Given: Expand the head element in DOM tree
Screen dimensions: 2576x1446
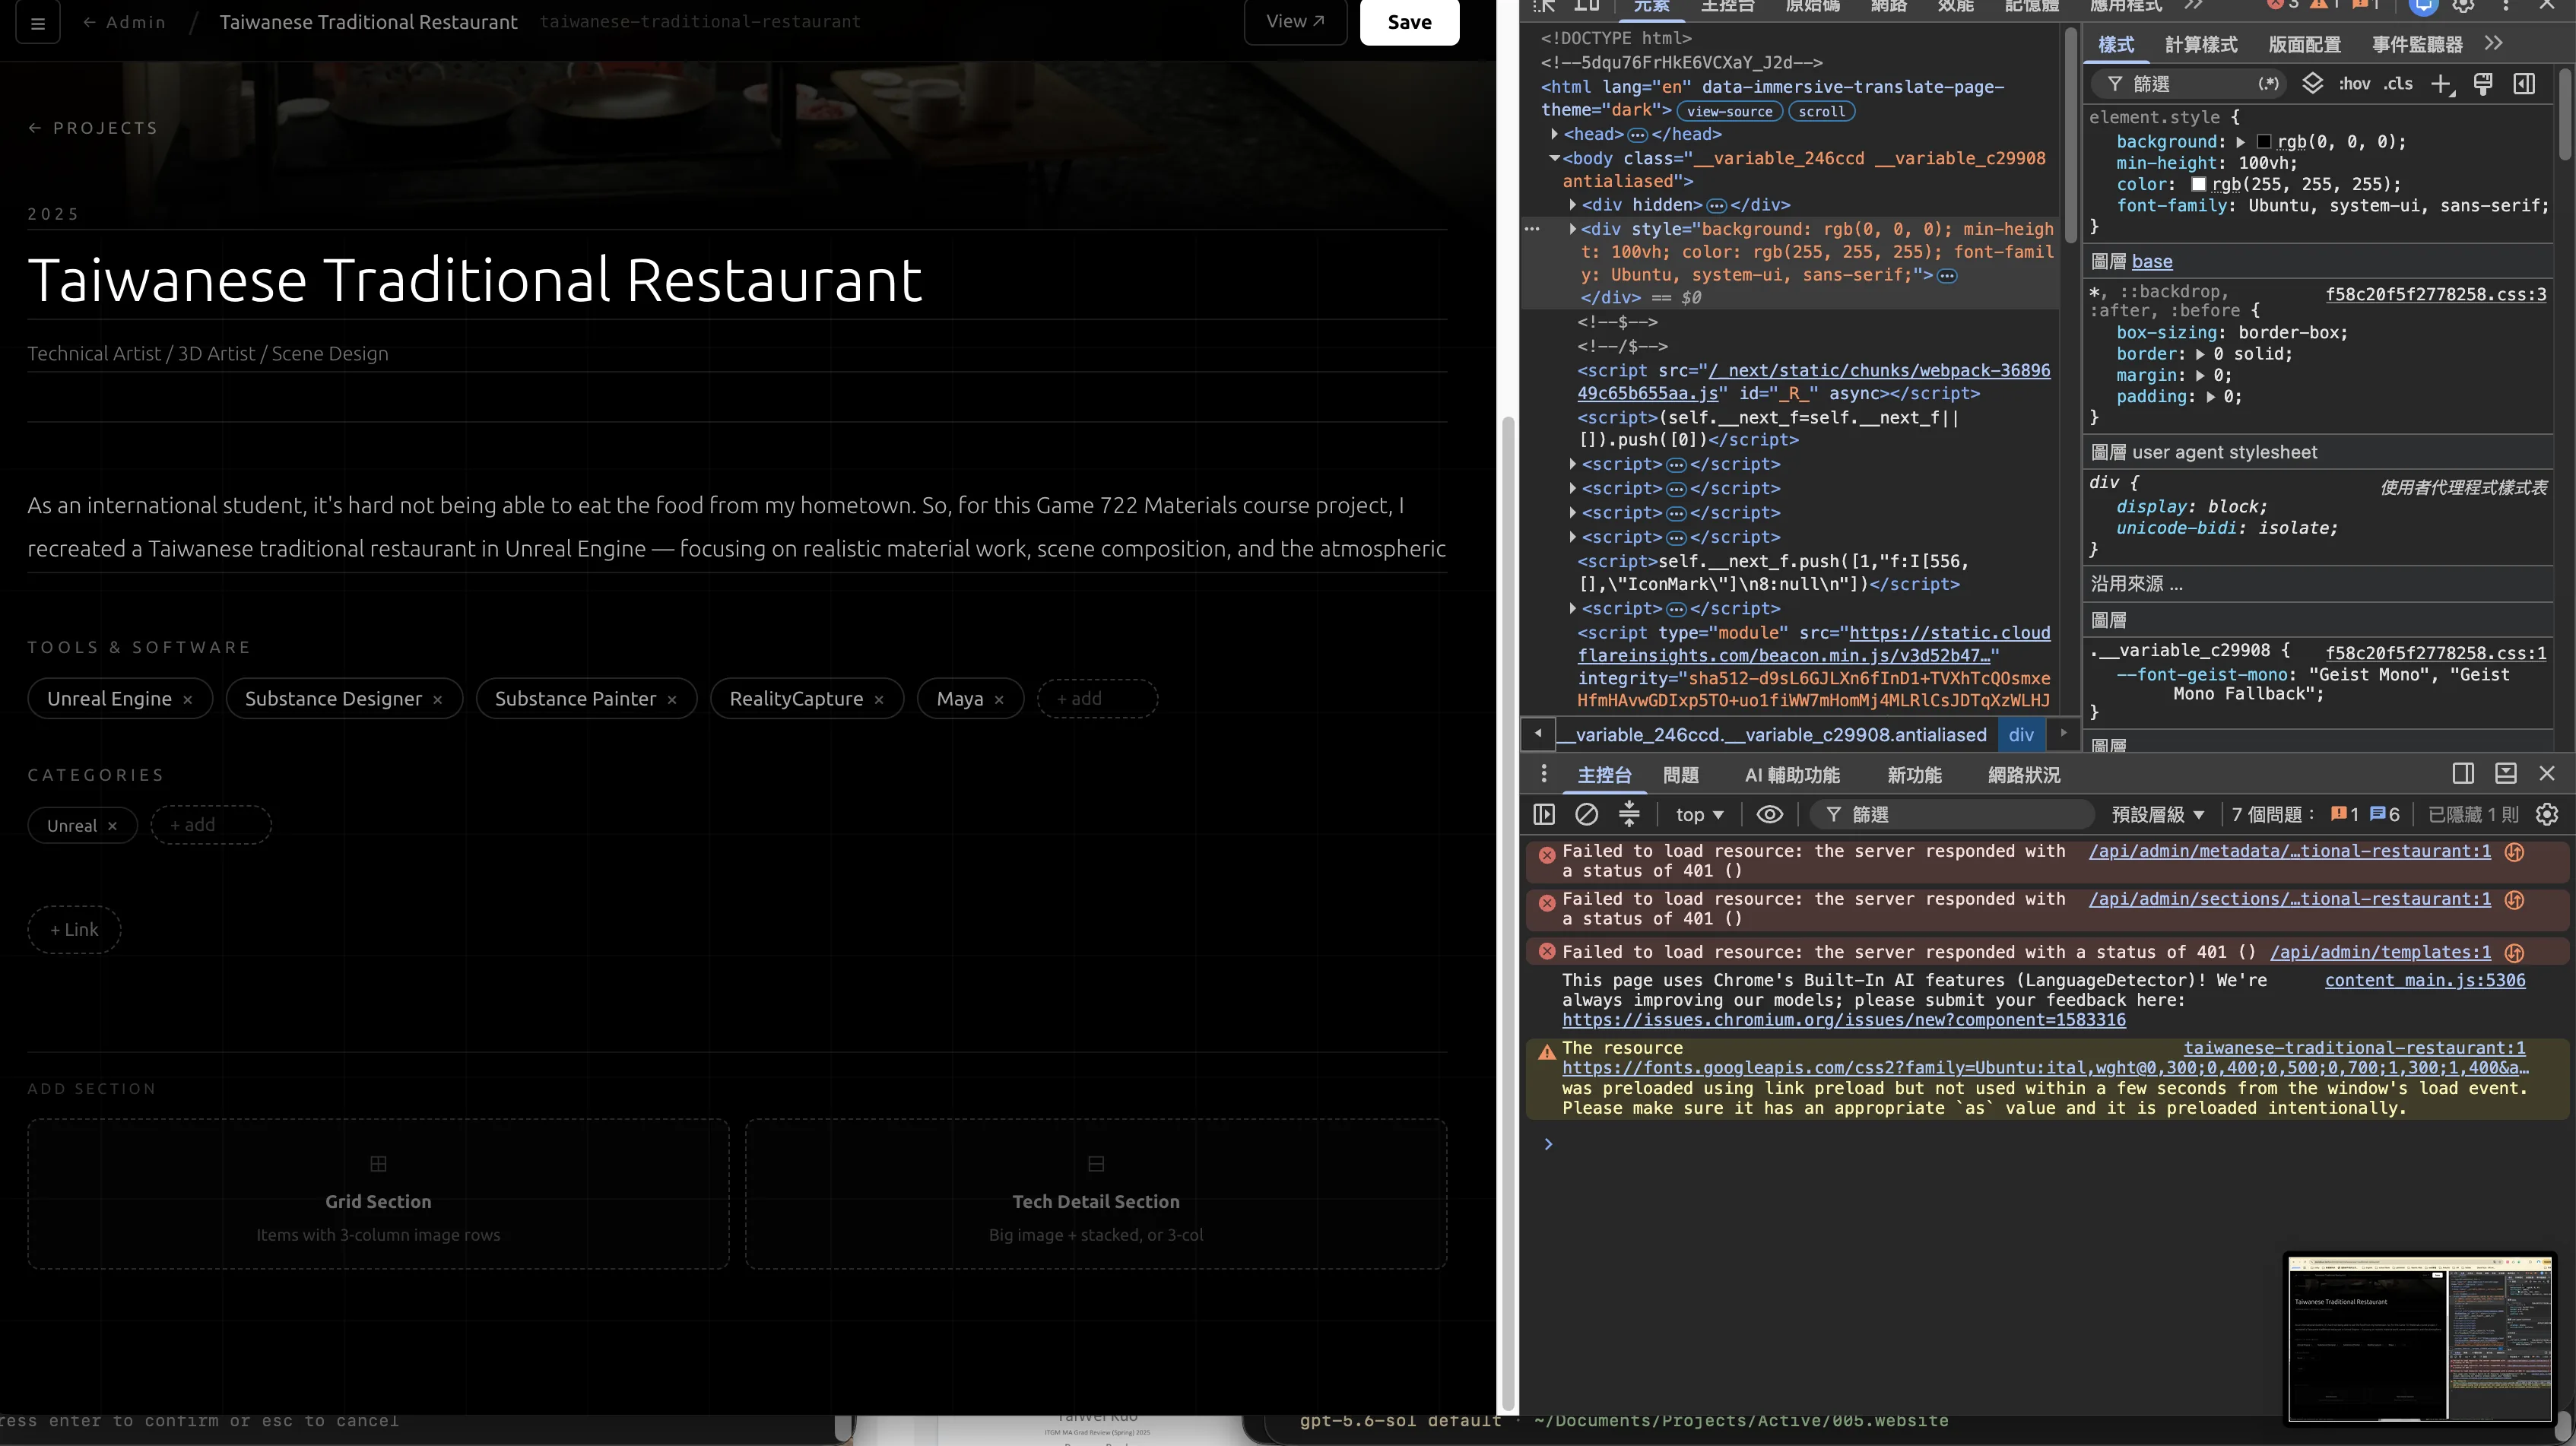Looking at the screenshot, I should pos(1555,134).
